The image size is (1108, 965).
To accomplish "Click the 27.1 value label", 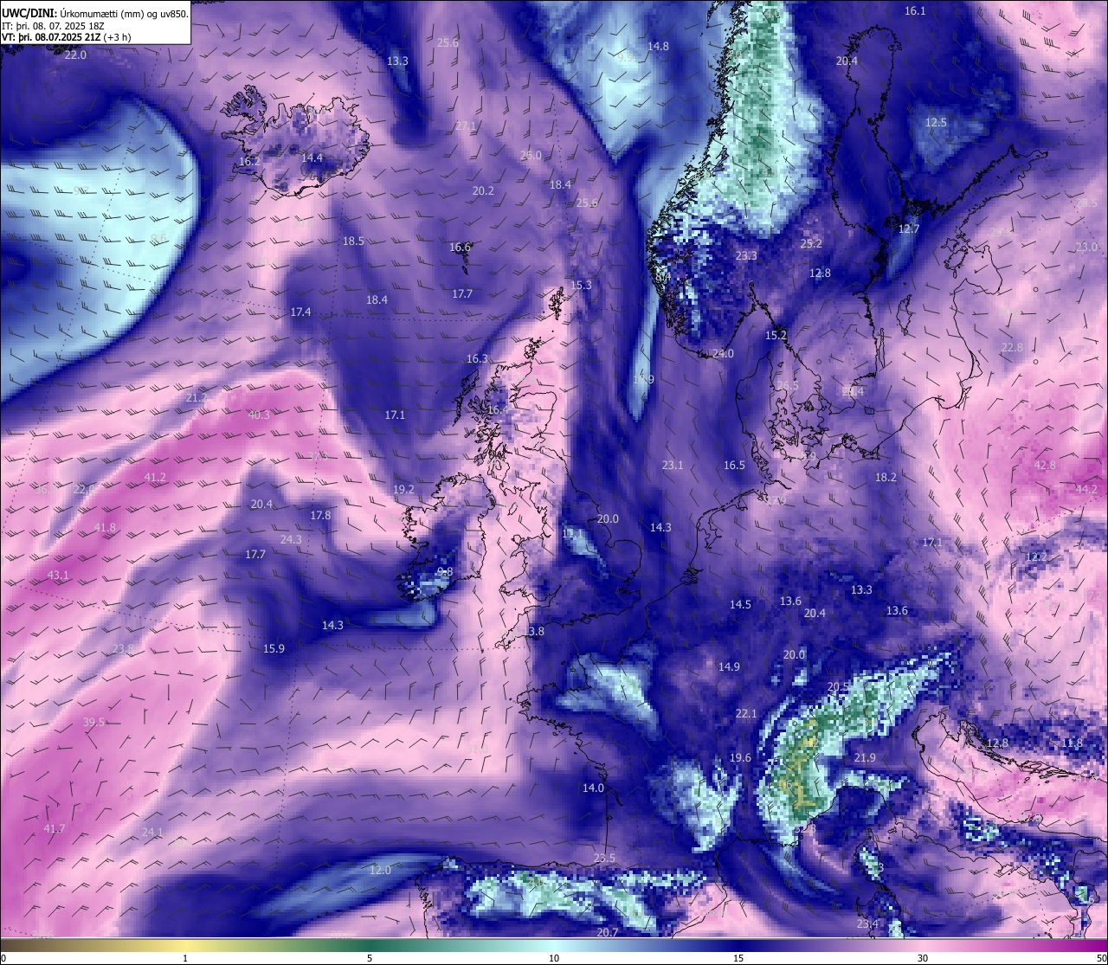I will pos(466,126).
